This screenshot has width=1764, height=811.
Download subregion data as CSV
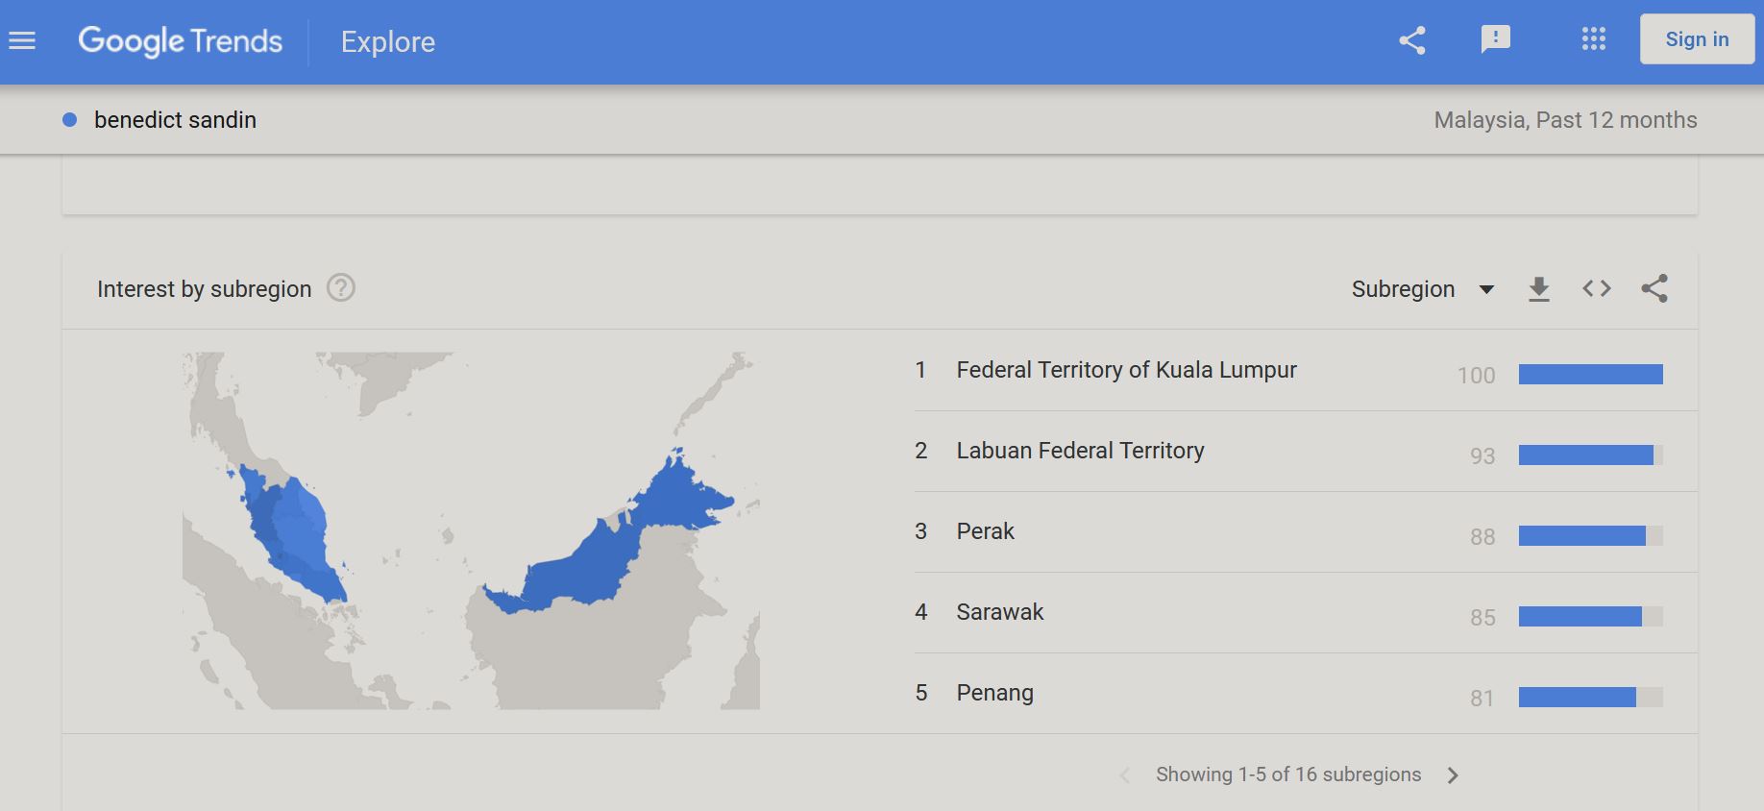click(x=1539, y=289)
